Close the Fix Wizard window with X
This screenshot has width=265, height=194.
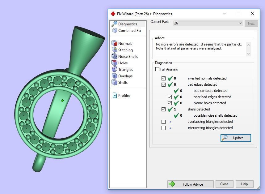[x=253, y=14]
